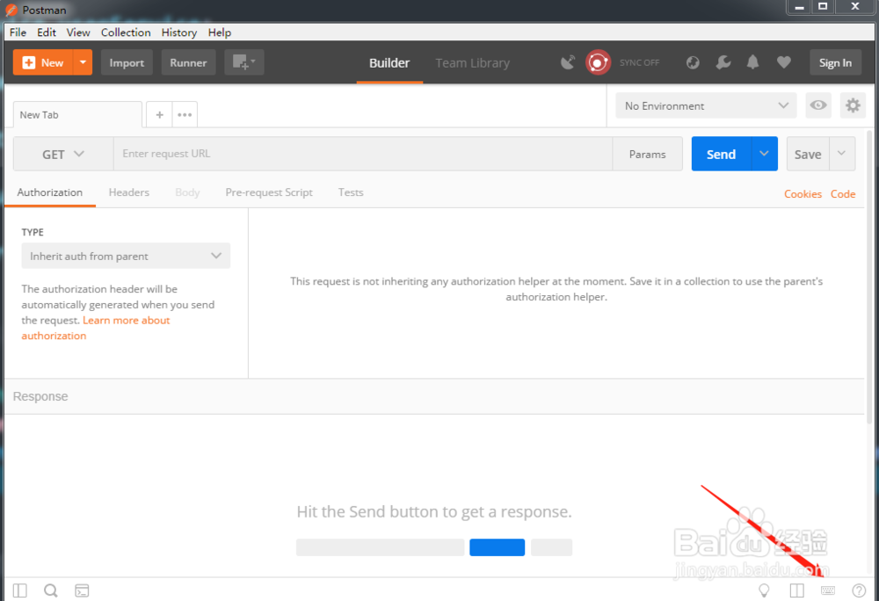Viewport: 879px width, 601px height.
Task: Switch to the Team Library tab
Action: 473,63
